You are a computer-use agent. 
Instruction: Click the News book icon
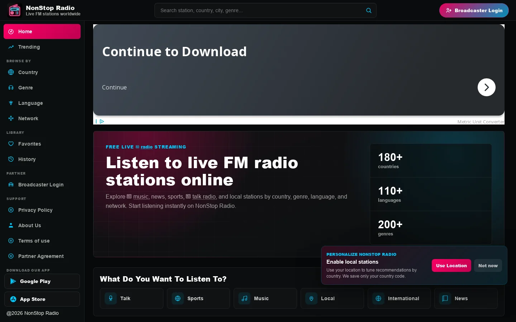(445, 298)
